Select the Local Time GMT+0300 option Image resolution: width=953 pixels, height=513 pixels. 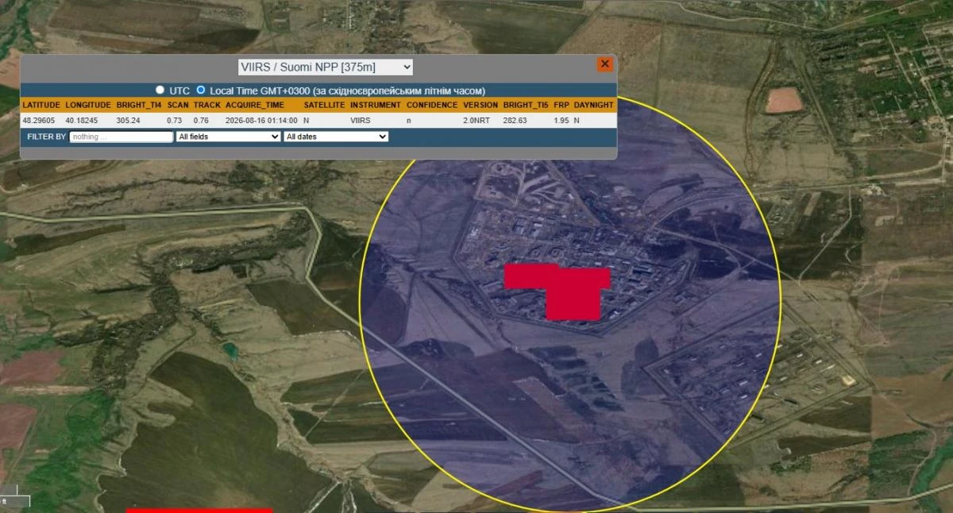click(x=201, y=91)
